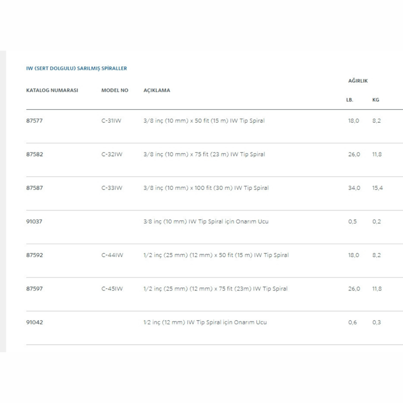Click catalog number 91037
This screenshot has height=403, width=403.
pos(34,222)
